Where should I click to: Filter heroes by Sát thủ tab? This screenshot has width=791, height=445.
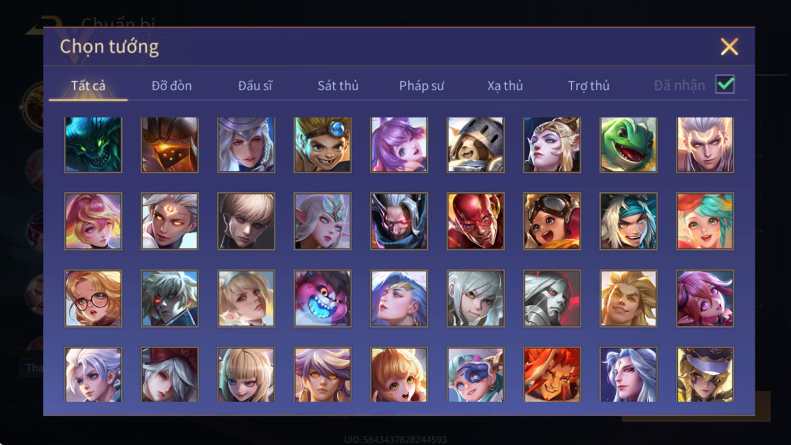(338, 86)
